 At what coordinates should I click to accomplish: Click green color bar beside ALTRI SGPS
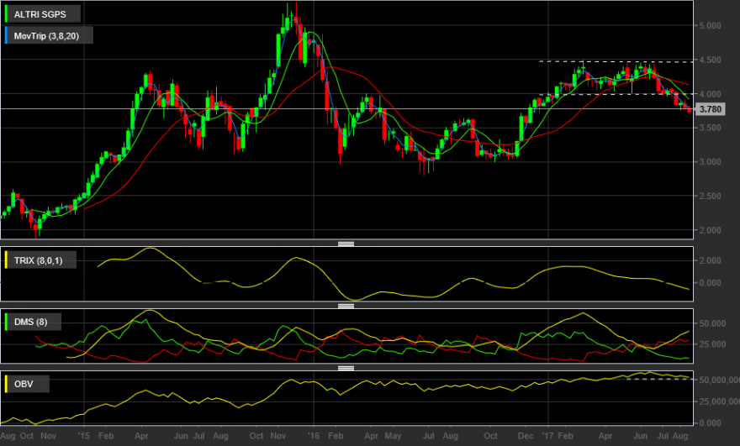[6, 14]
